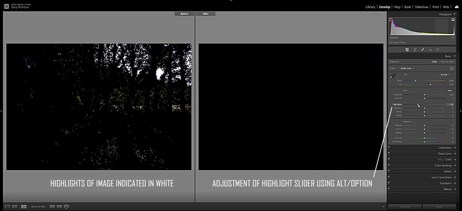462x211 pixels.
Task: Toggle the Calibration panel on/off switch
Action: pos(389,148)
